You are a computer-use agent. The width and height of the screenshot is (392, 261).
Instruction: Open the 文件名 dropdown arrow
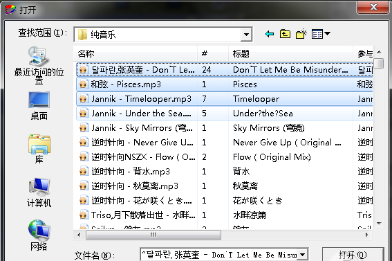point(303,255)
